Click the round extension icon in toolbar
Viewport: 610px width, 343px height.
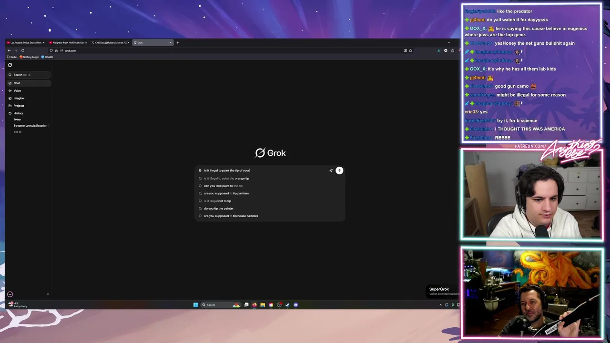(x=446, y=50)
